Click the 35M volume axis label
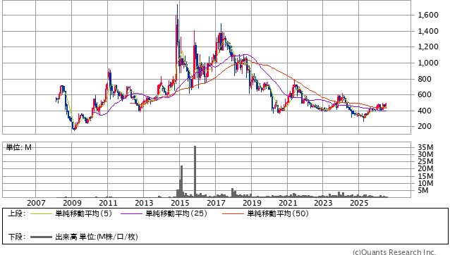Screen dimensions: 450x255 425,147
